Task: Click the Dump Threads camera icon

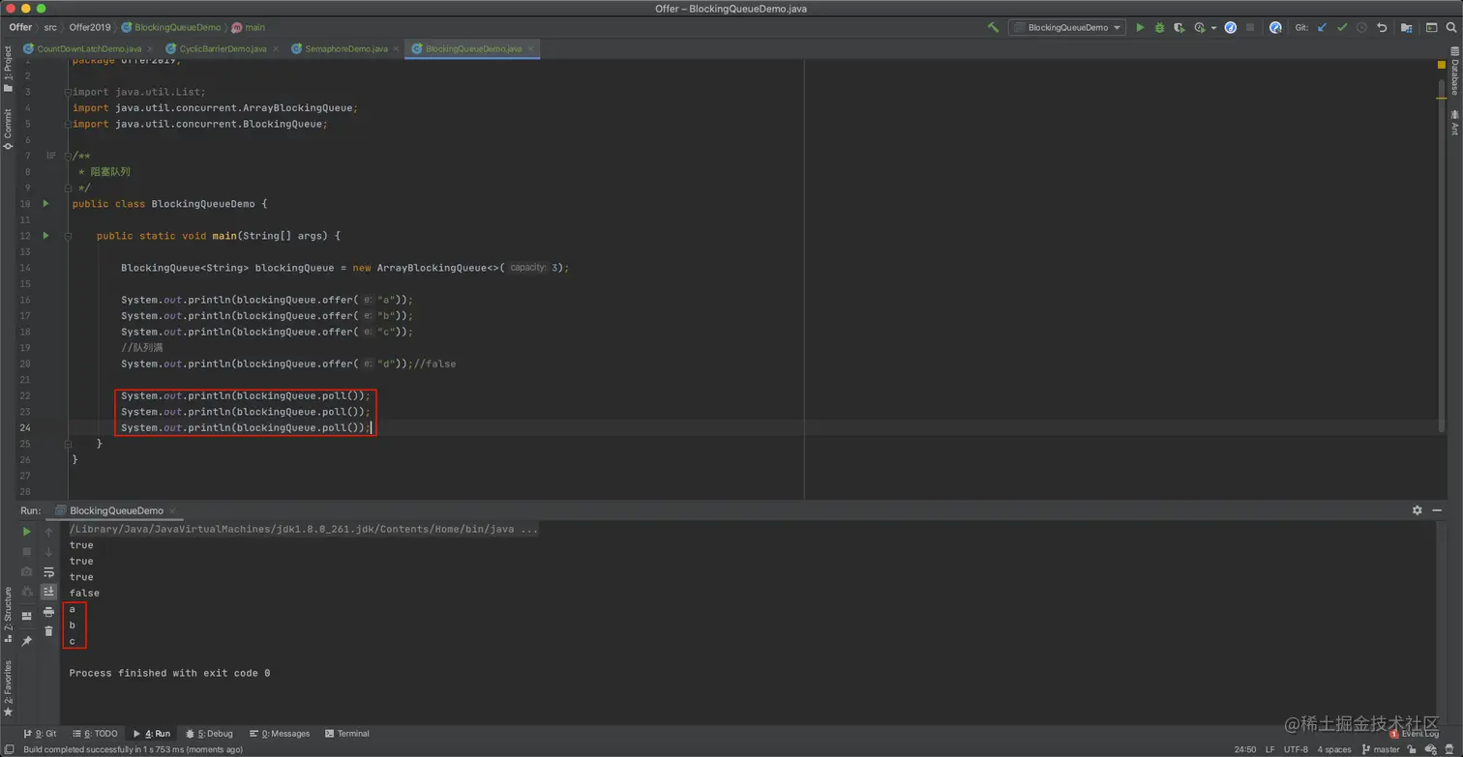Action: (x=26, y=571)
